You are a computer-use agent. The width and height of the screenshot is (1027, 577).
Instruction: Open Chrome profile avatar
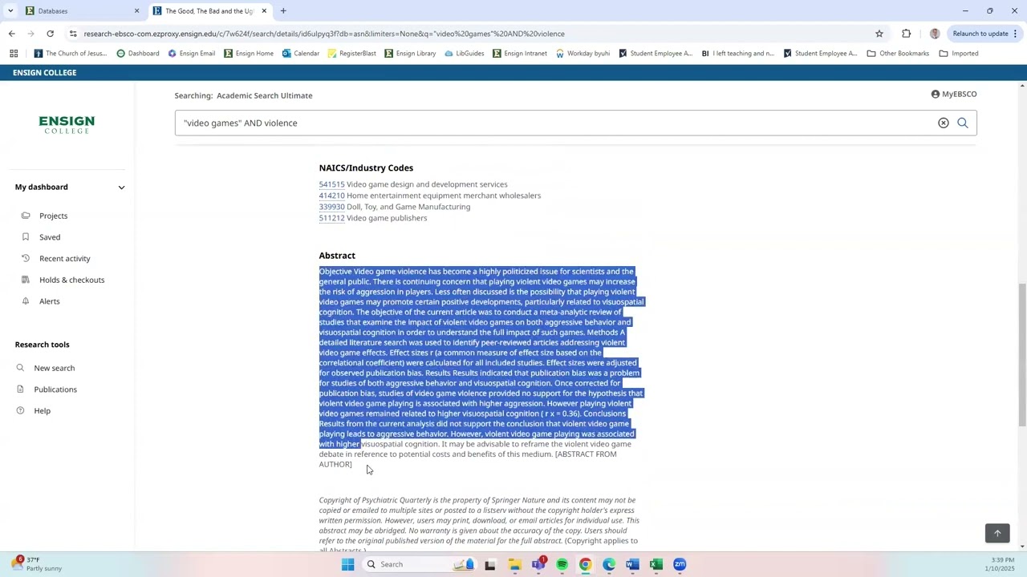click(935, 34)
